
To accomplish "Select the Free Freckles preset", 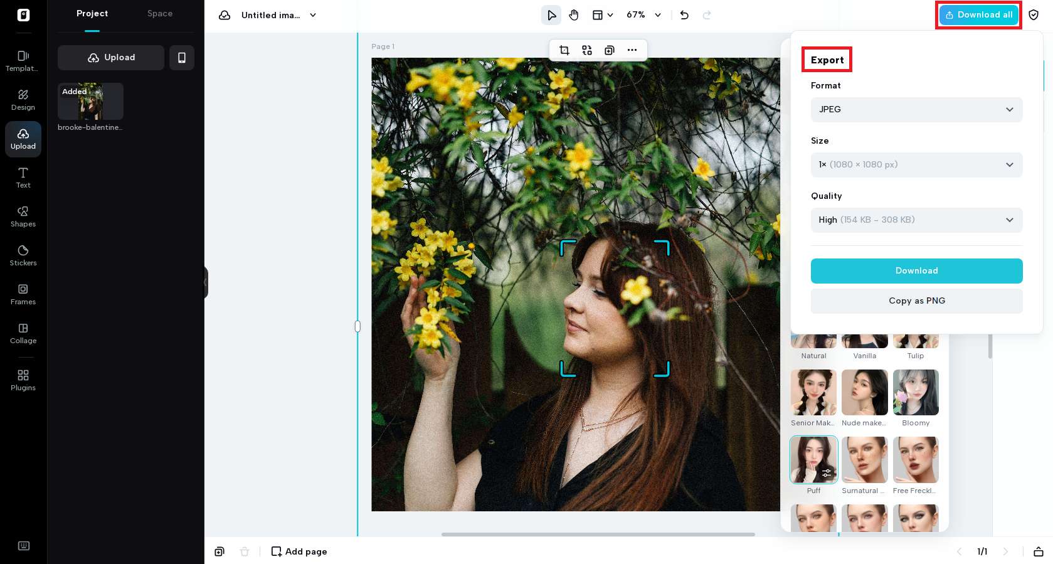I will coord(916,460).
